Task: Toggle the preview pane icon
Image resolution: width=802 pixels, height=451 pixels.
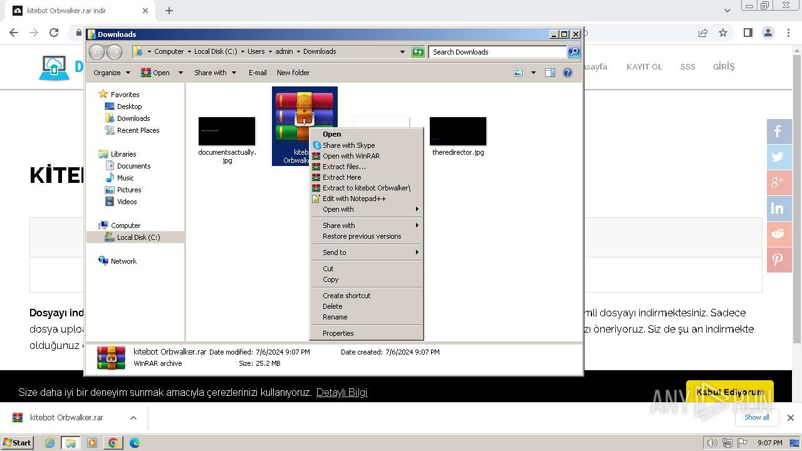Action: click(x=549, y=73)
